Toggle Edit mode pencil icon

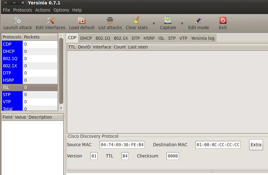(x=199, y=20)
